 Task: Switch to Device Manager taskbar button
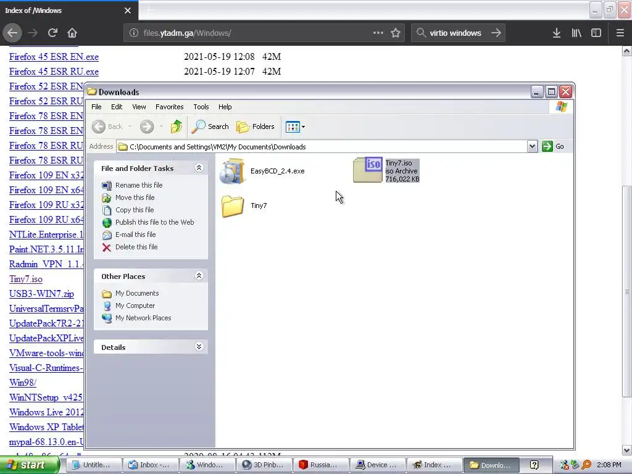(377, 465)
